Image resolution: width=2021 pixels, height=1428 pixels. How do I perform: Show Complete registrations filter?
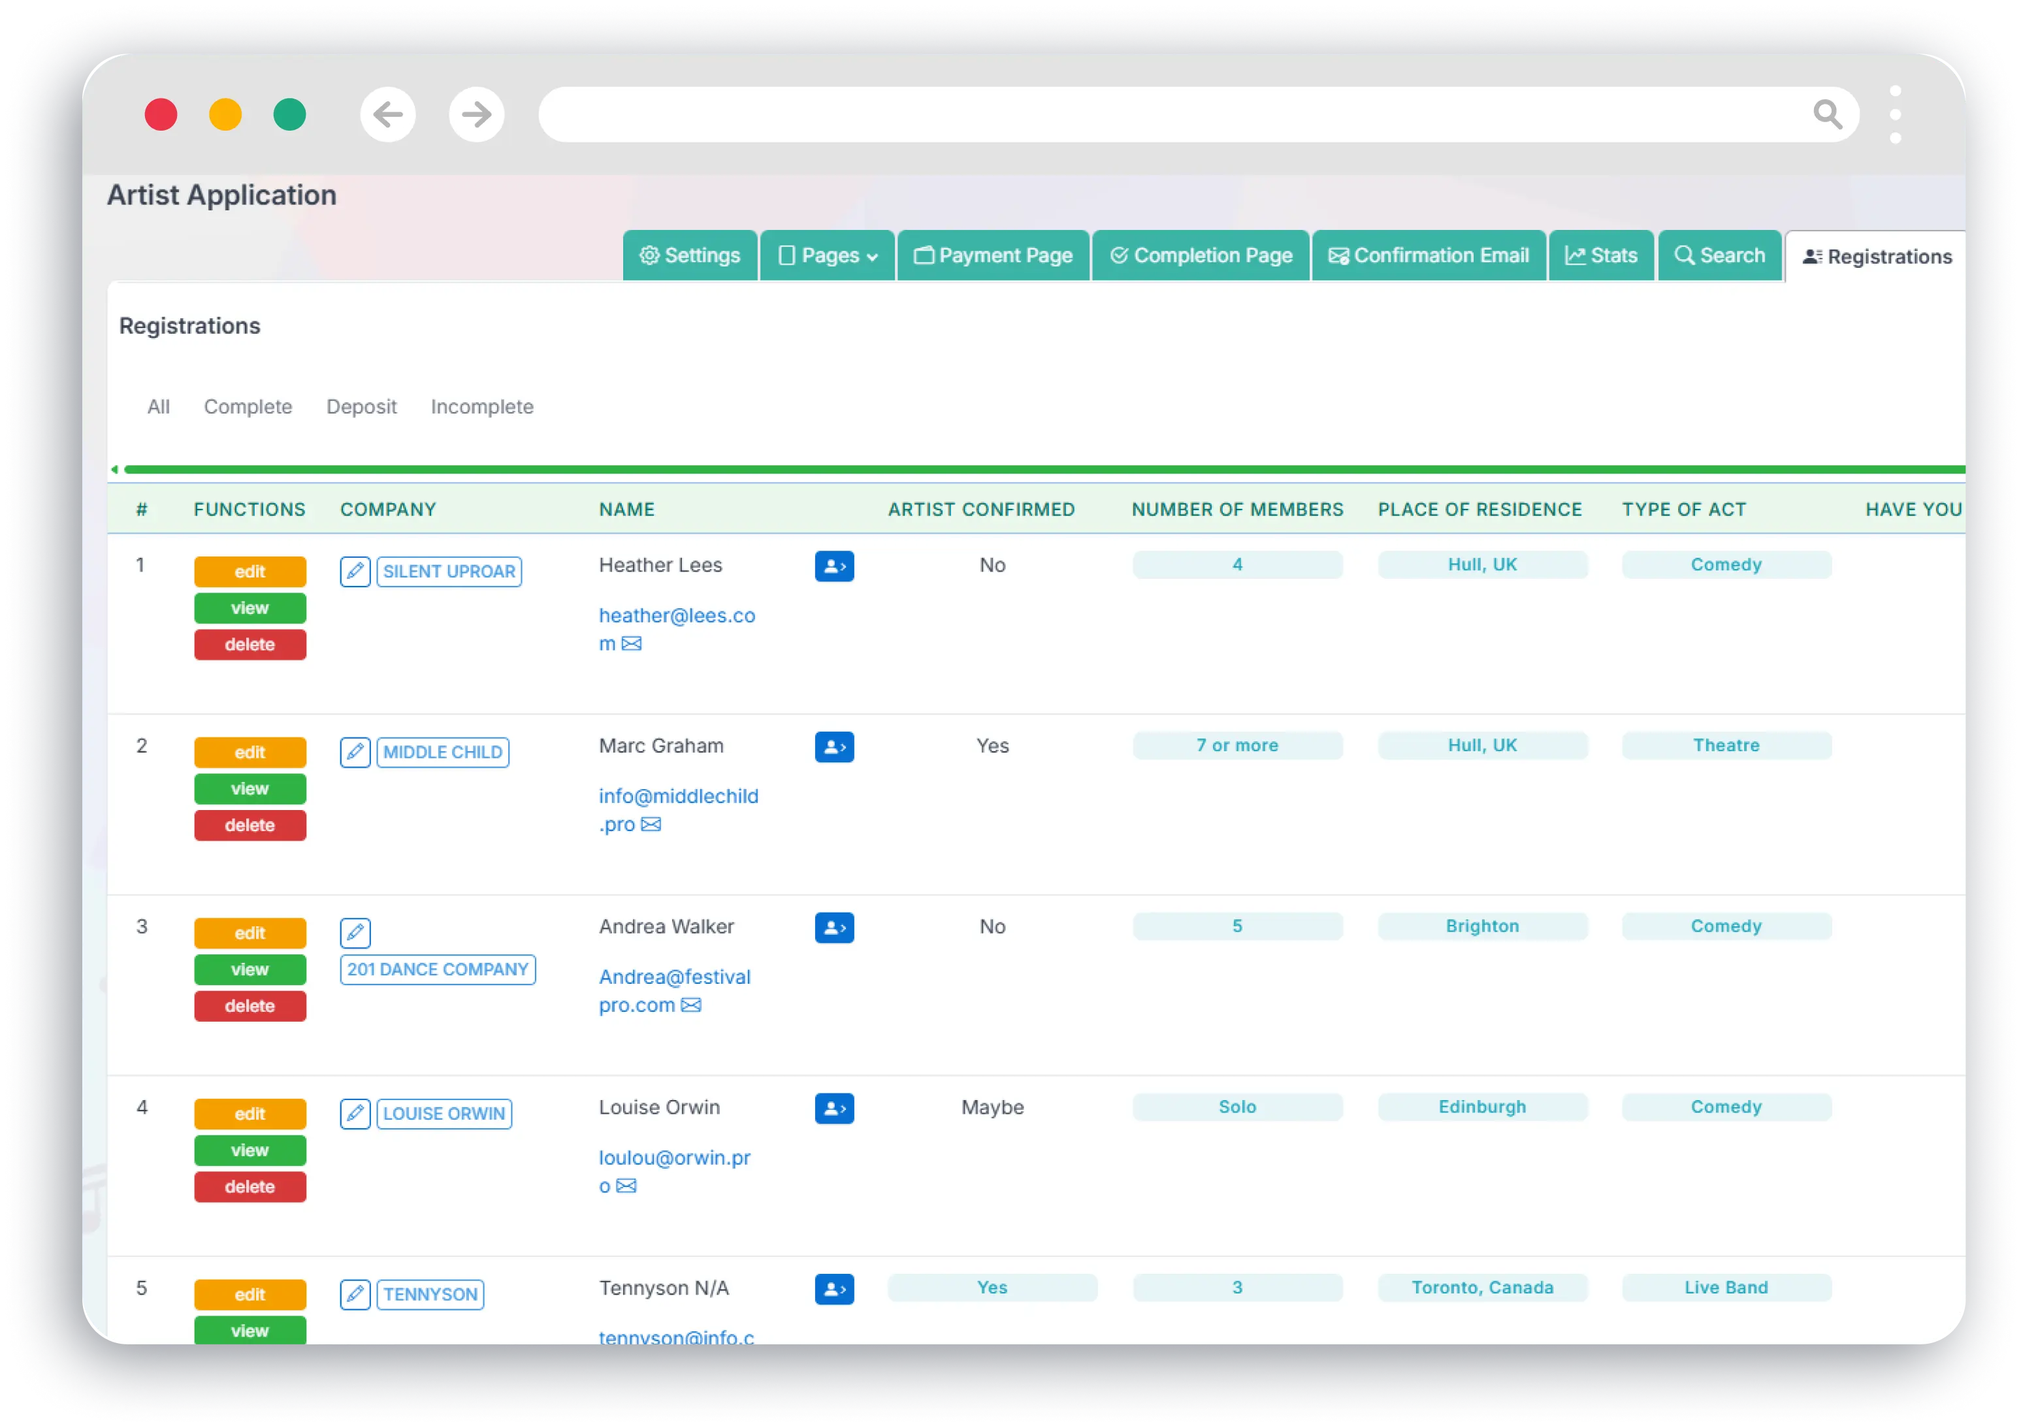coord(248,407)
